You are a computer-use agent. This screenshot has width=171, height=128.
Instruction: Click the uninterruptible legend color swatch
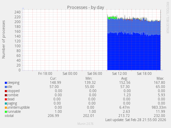[x=6, y=108]
